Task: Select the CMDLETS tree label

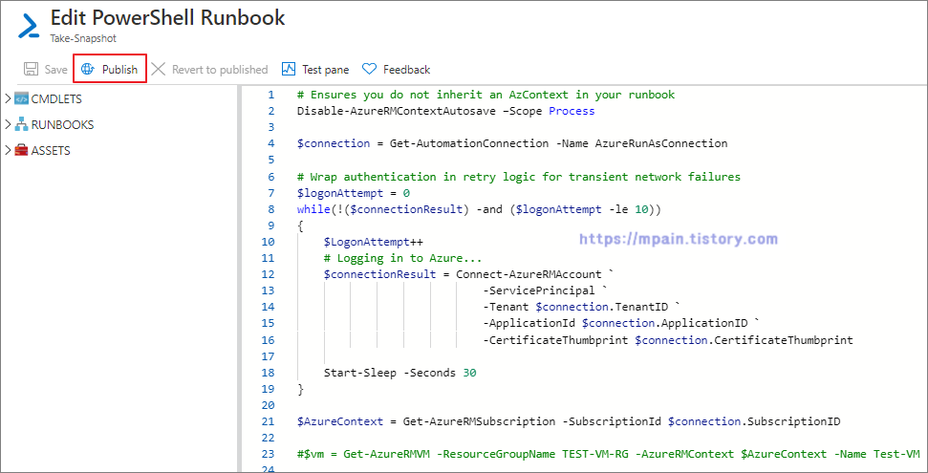Action: click(56, 98)
